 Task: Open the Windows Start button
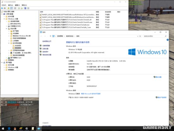pos(3,128)
